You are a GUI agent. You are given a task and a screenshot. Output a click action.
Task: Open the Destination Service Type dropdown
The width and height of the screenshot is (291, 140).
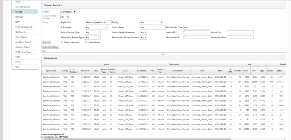(x=93, y=37)
